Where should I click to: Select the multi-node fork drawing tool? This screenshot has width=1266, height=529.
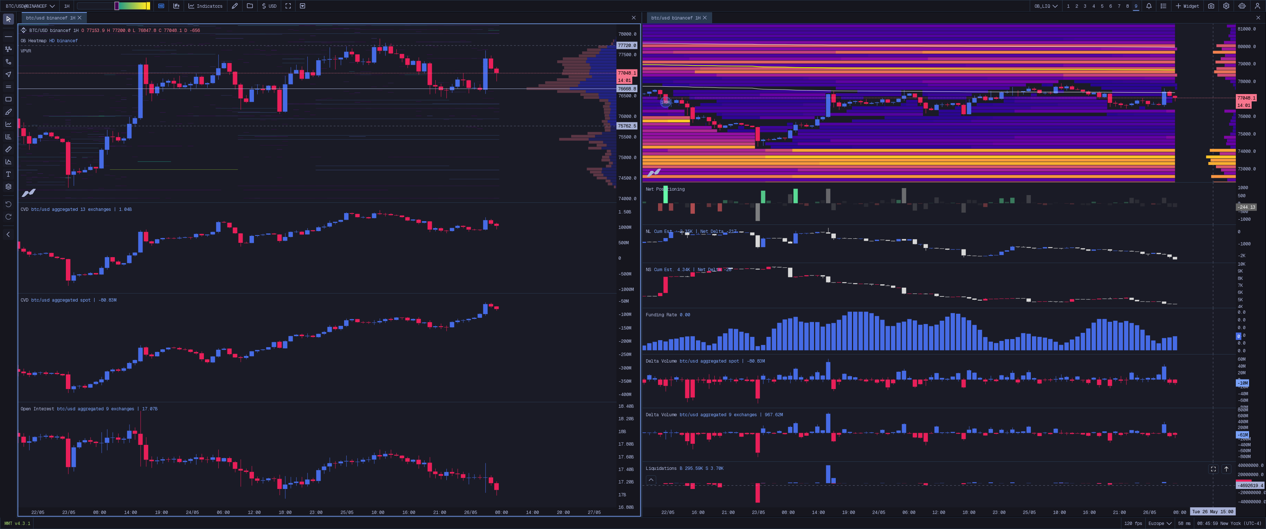coord(8,49)
